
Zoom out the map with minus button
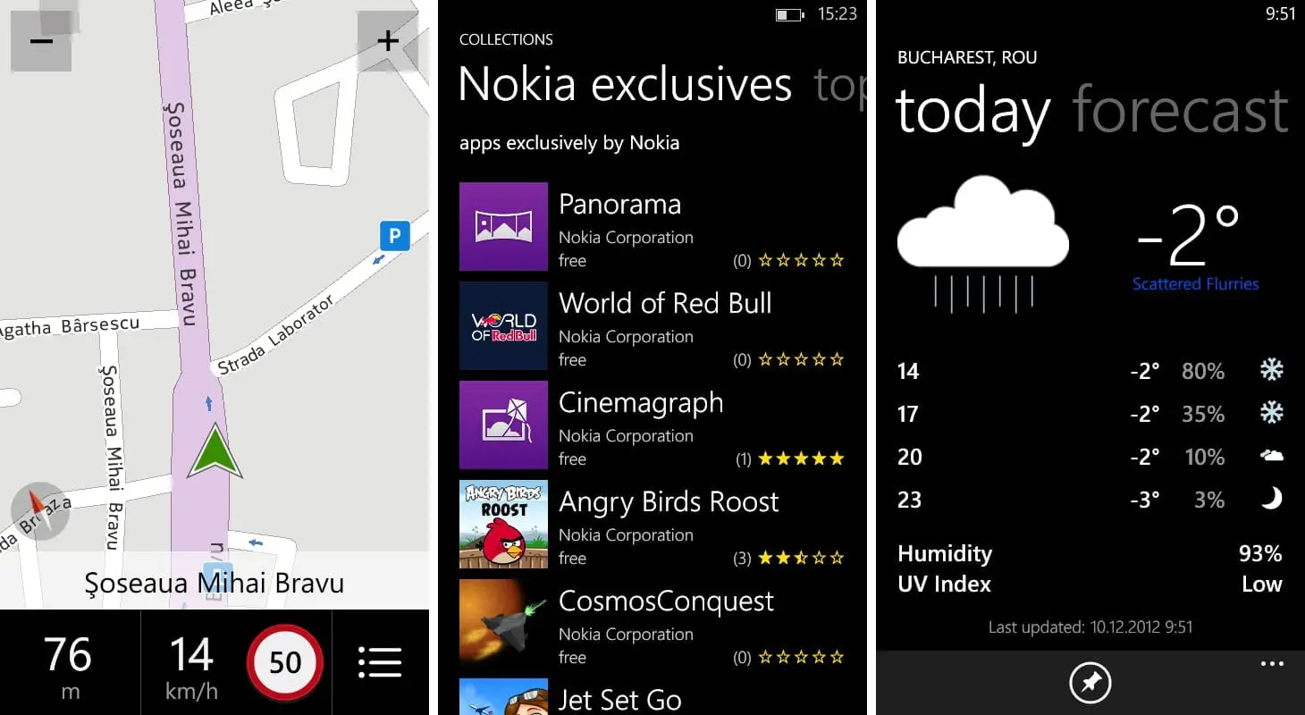coord(41,41)
